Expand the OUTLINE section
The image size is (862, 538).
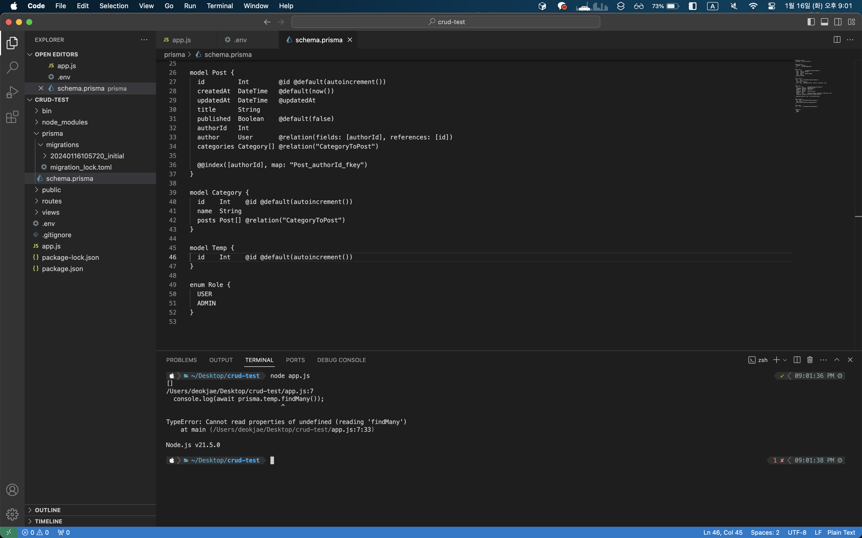[x=48, y=510]
